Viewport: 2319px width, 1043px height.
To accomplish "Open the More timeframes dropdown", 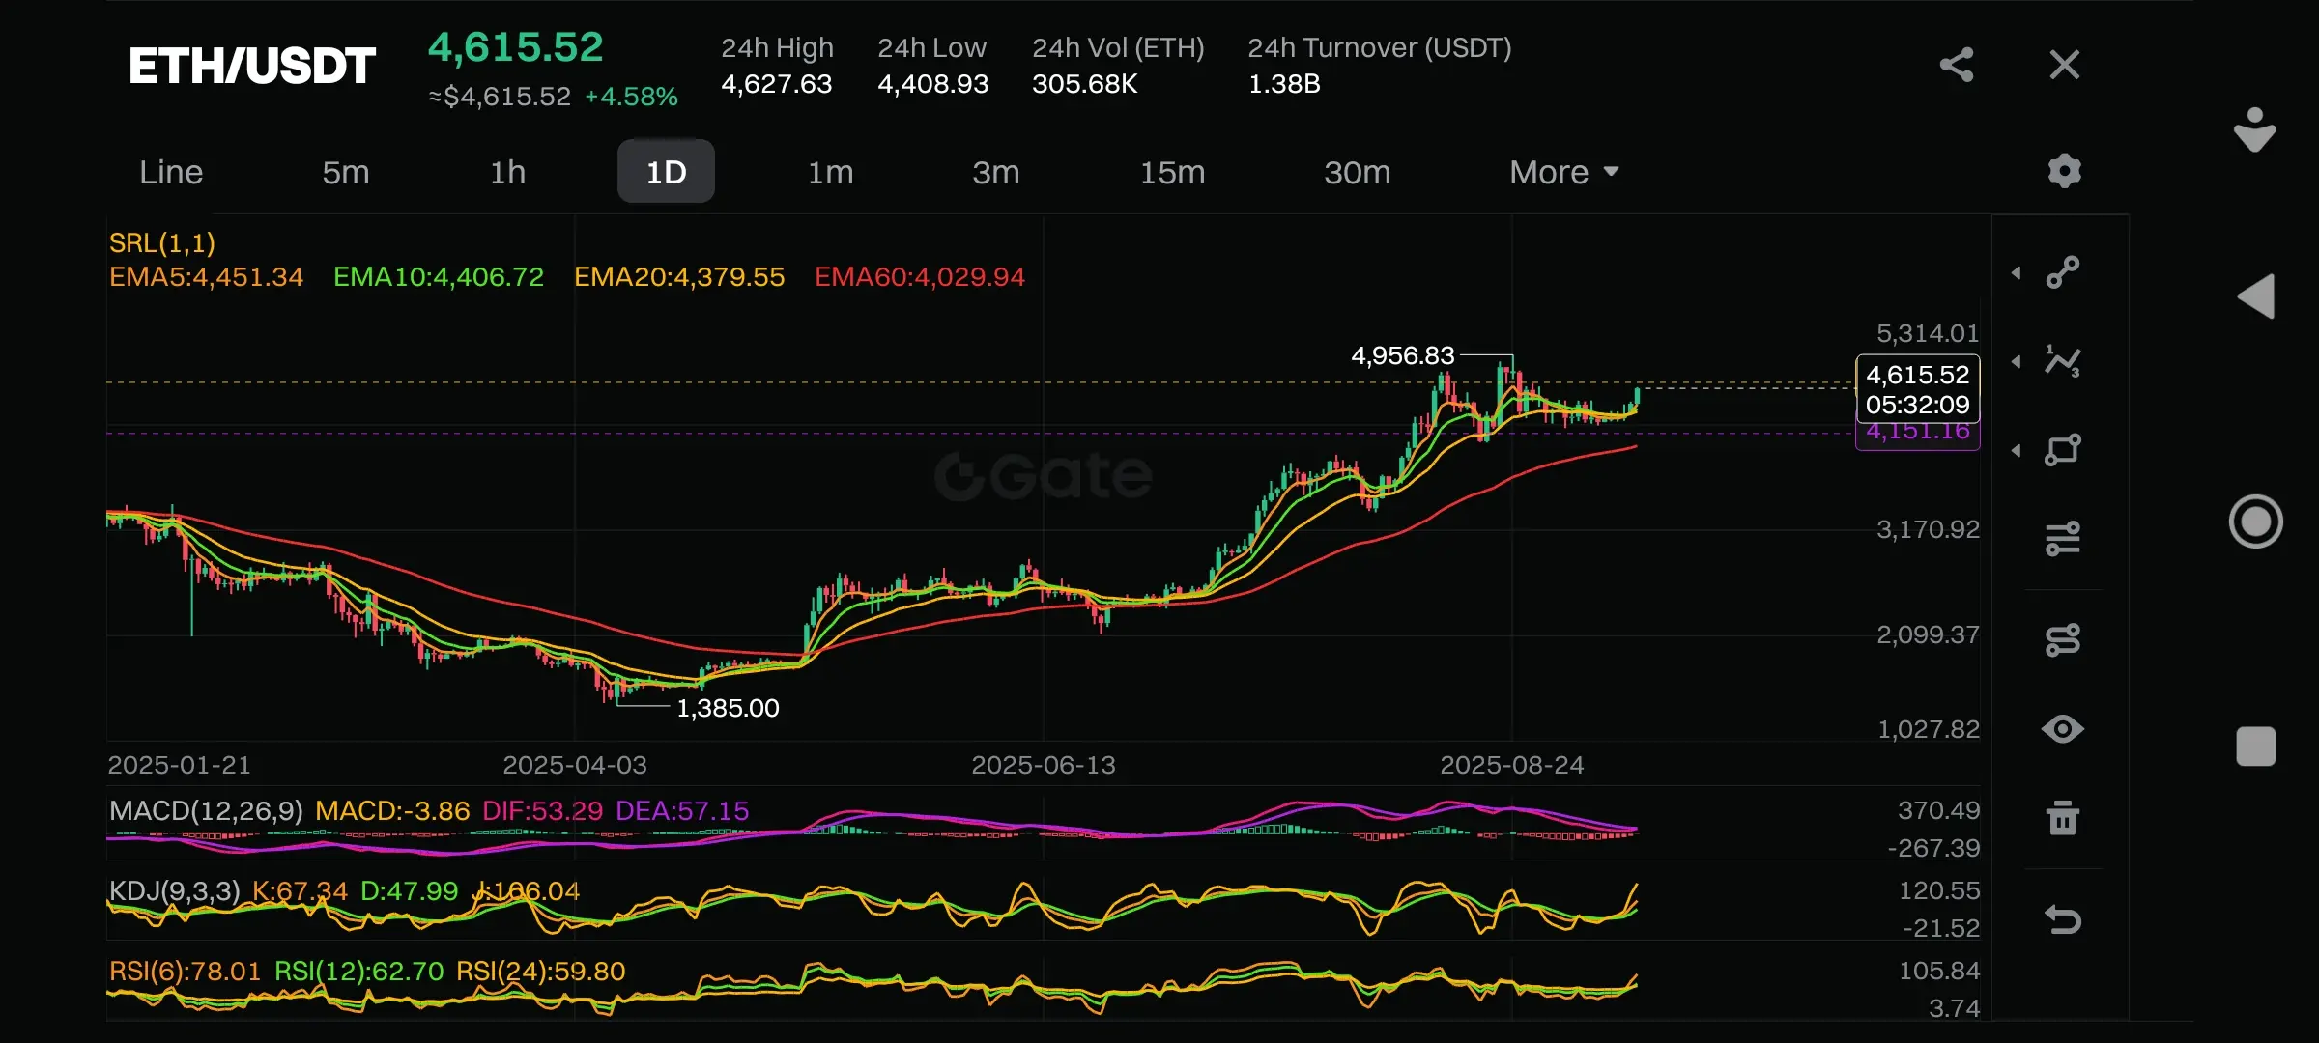I will click(x=1563, y=172).
